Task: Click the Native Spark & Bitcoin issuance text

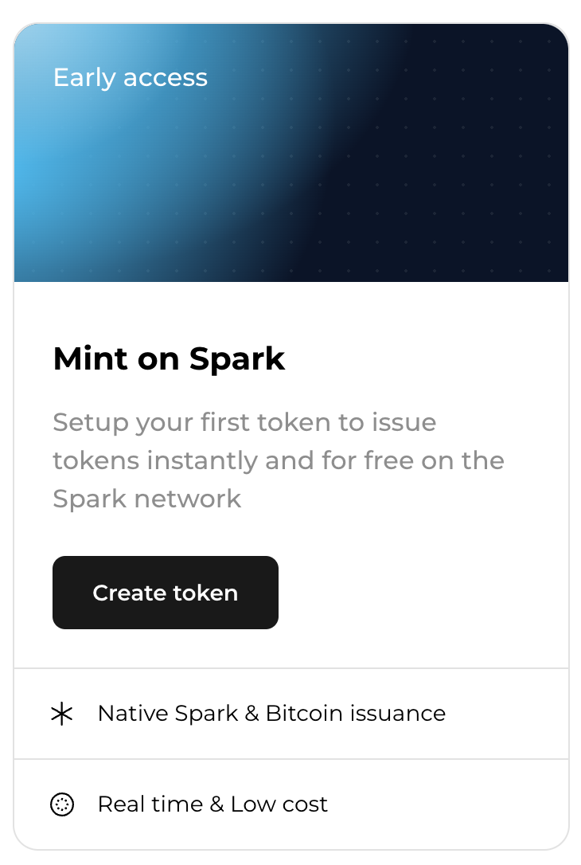Action: 271,714
